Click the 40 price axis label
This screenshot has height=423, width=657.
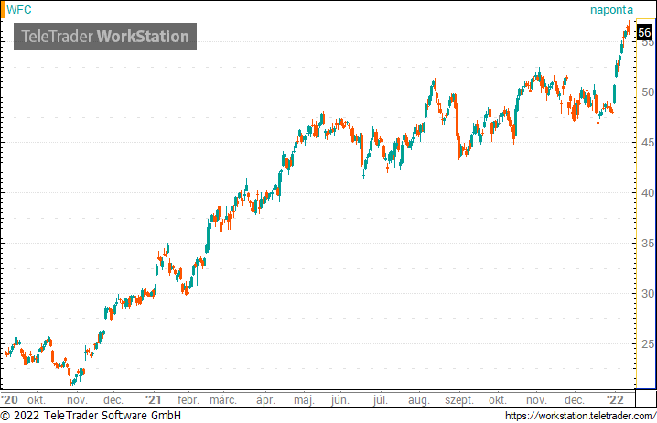[x=648, y=193]
